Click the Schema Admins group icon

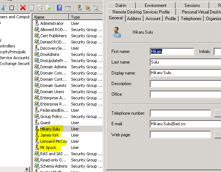[37, 166]
